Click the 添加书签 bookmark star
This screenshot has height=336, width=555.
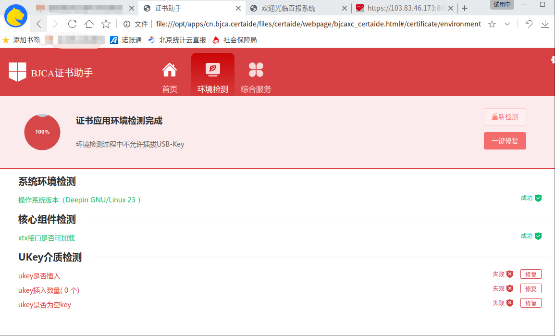coord(6,40)
